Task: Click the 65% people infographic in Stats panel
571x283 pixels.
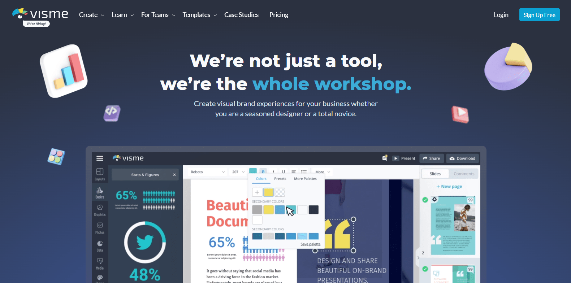Action: click(145, 200)
